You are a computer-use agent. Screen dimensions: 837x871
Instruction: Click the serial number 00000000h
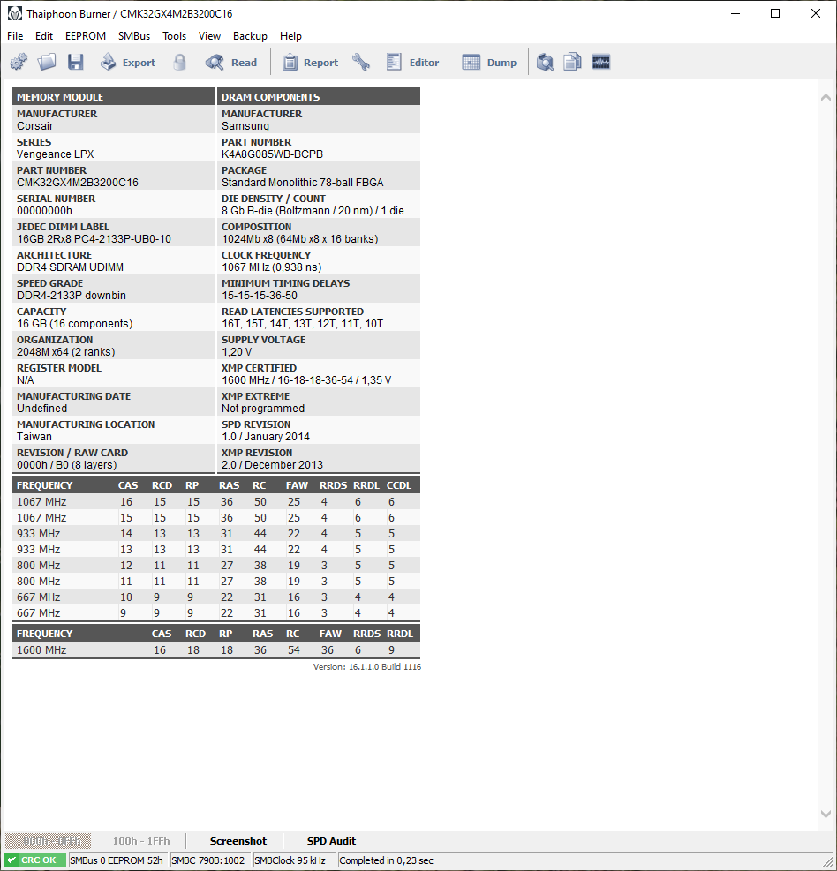pos(44,211)
